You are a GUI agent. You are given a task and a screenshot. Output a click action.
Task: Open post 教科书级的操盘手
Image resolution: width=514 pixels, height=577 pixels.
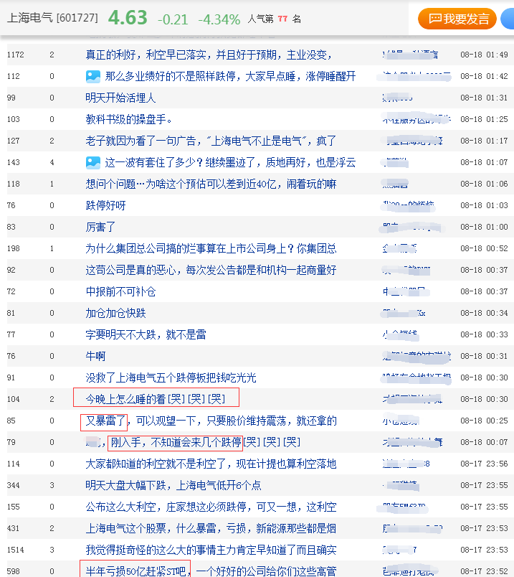tap(129, 119)
